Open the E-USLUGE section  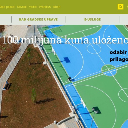coord(93,19)
